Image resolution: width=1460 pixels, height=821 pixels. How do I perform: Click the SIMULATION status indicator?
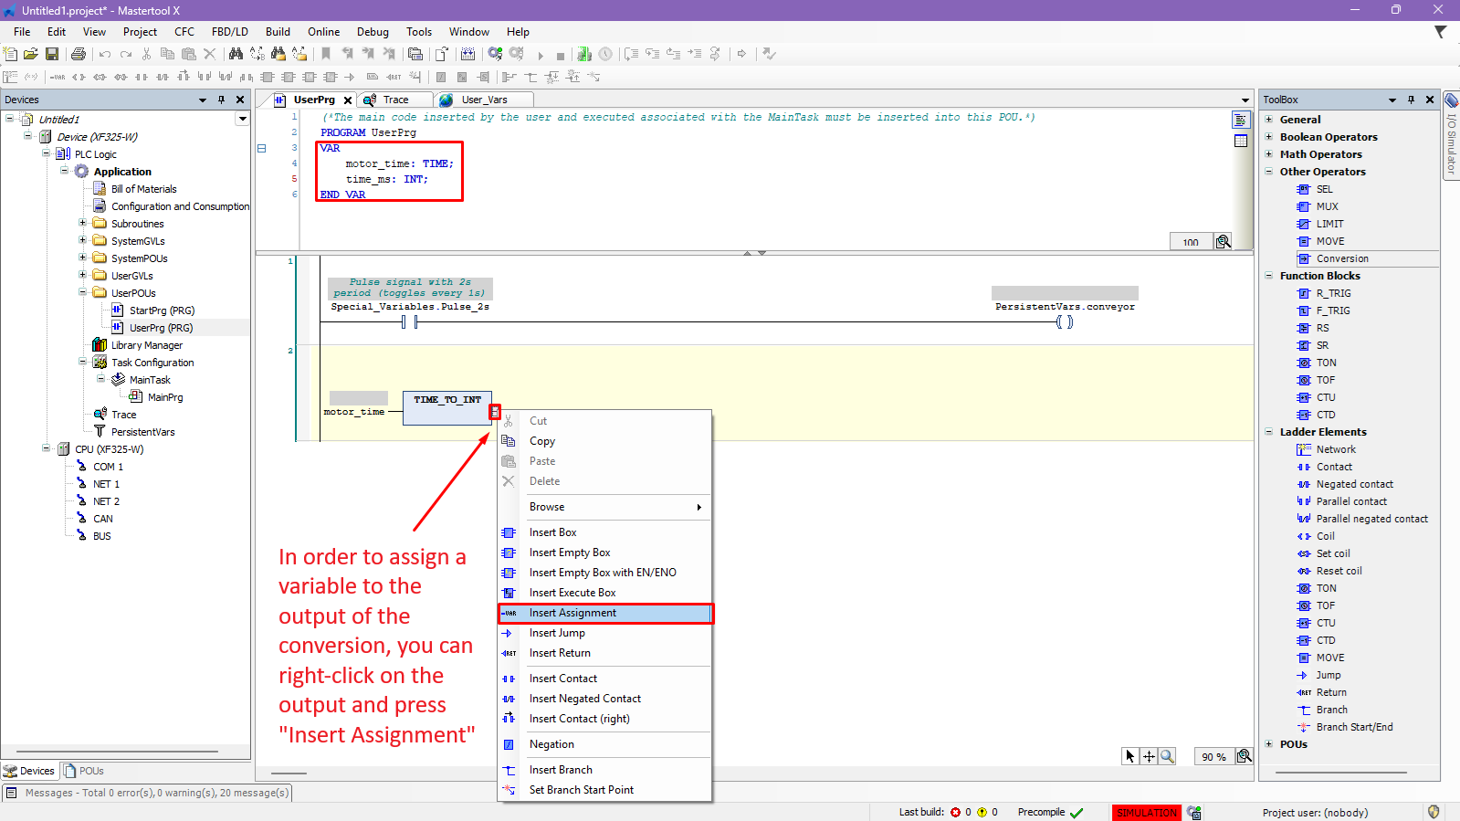coord(1146,812)
